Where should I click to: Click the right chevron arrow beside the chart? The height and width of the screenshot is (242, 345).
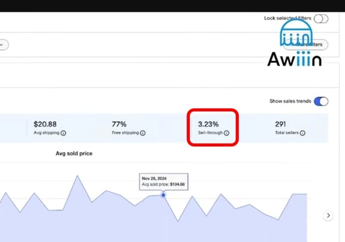point(328,216)
